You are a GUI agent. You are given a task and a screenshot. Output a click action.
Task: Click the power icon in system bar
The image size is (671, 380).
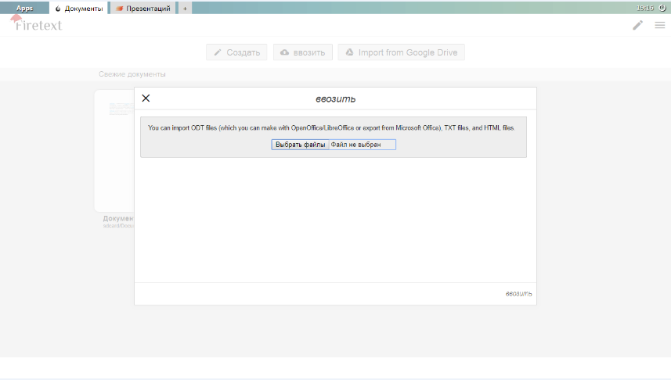coord(662,8)
